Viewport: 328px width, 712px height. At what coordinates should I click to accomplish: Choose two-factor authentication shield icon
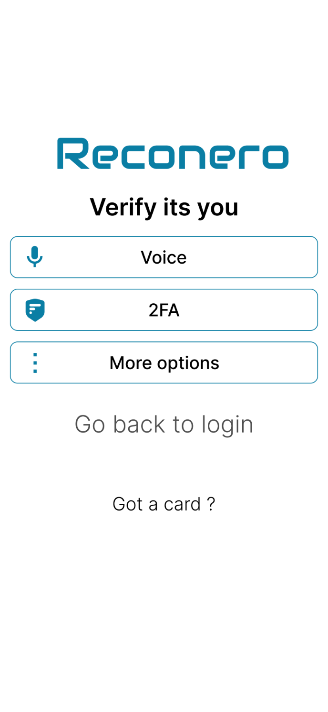tap(35, 309)
